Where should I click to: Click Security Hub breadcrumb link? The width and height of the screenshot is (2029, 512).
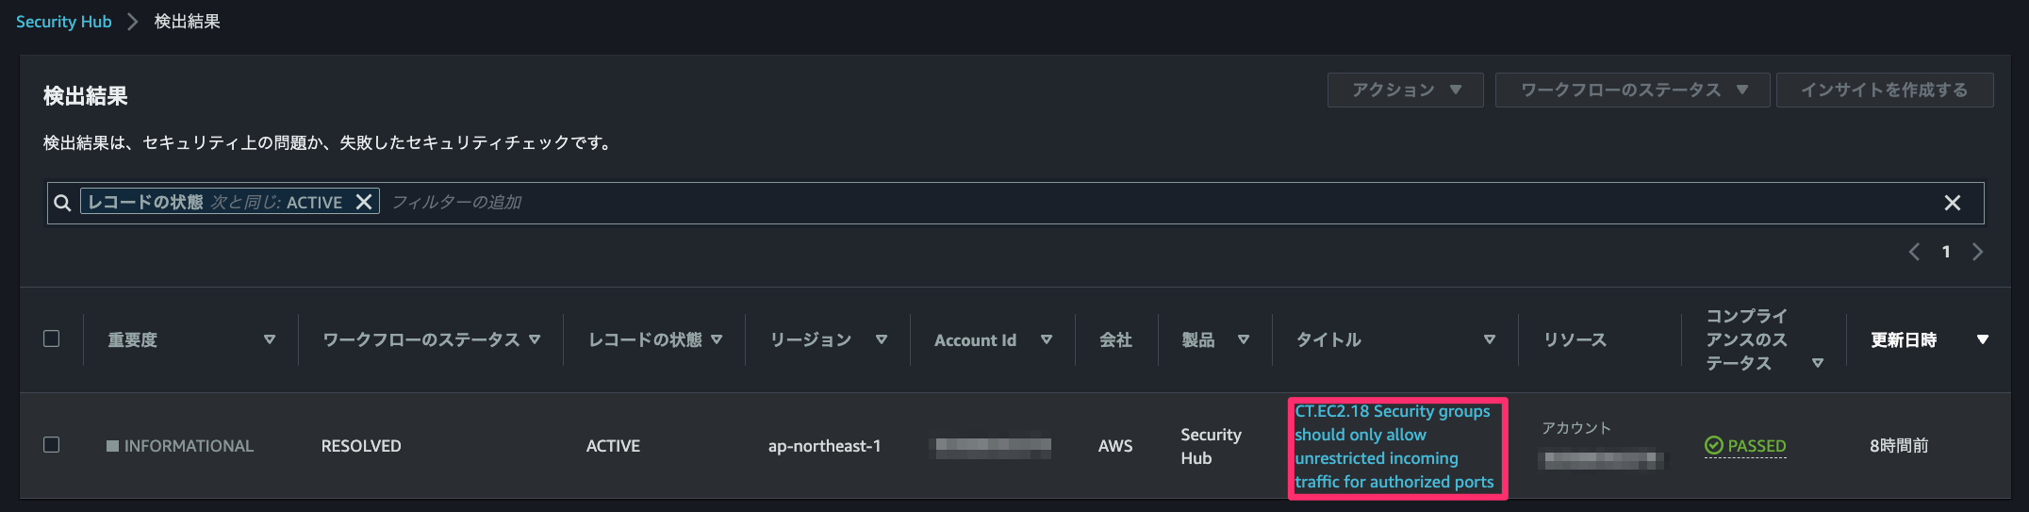(x=64, y=22)
